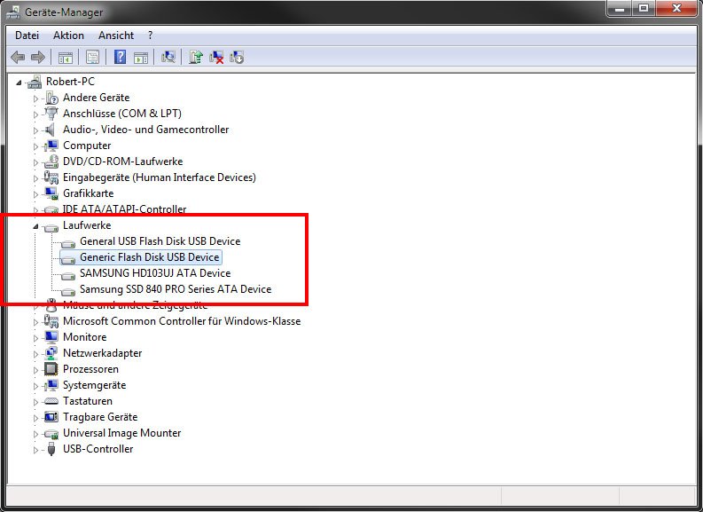Expand the USB-Controller category
This screenshot has height=512, width=703.
coord(36,450)
